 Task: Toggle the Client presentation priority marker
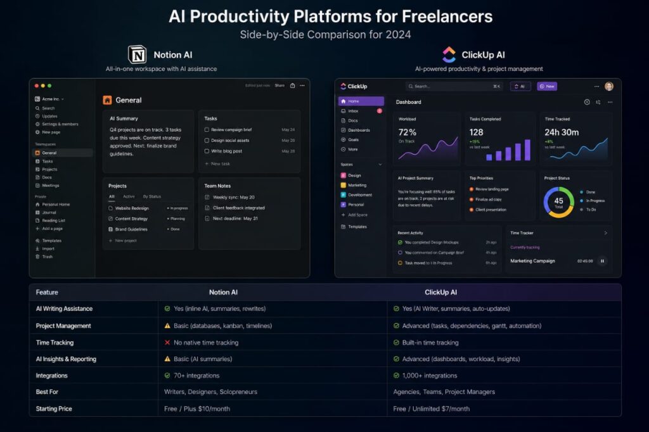472,210
